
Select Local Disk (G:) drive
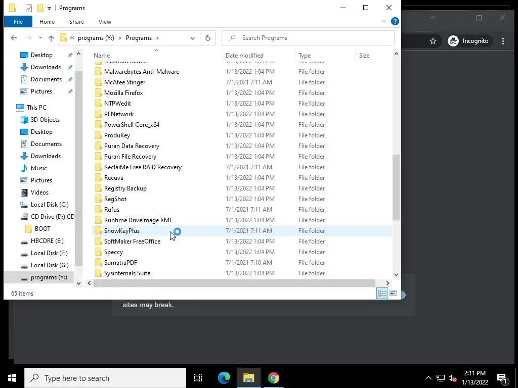pyautogui.click(x=50, y=265)
